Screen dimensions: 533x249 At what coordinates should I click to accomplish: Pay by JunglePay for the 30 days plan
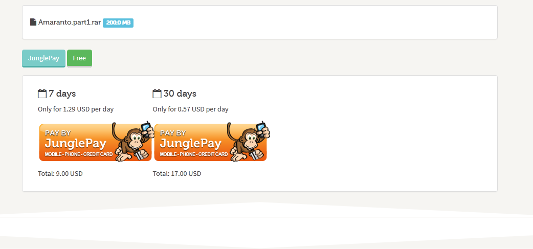[210, 142]
